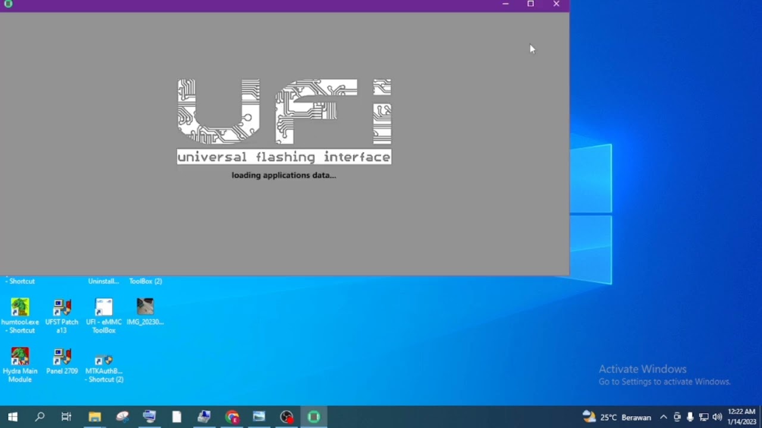This screenshot has width=762, height=428.
Task: Open the 25°C Berawan weather widget
Action: [617, 417]
